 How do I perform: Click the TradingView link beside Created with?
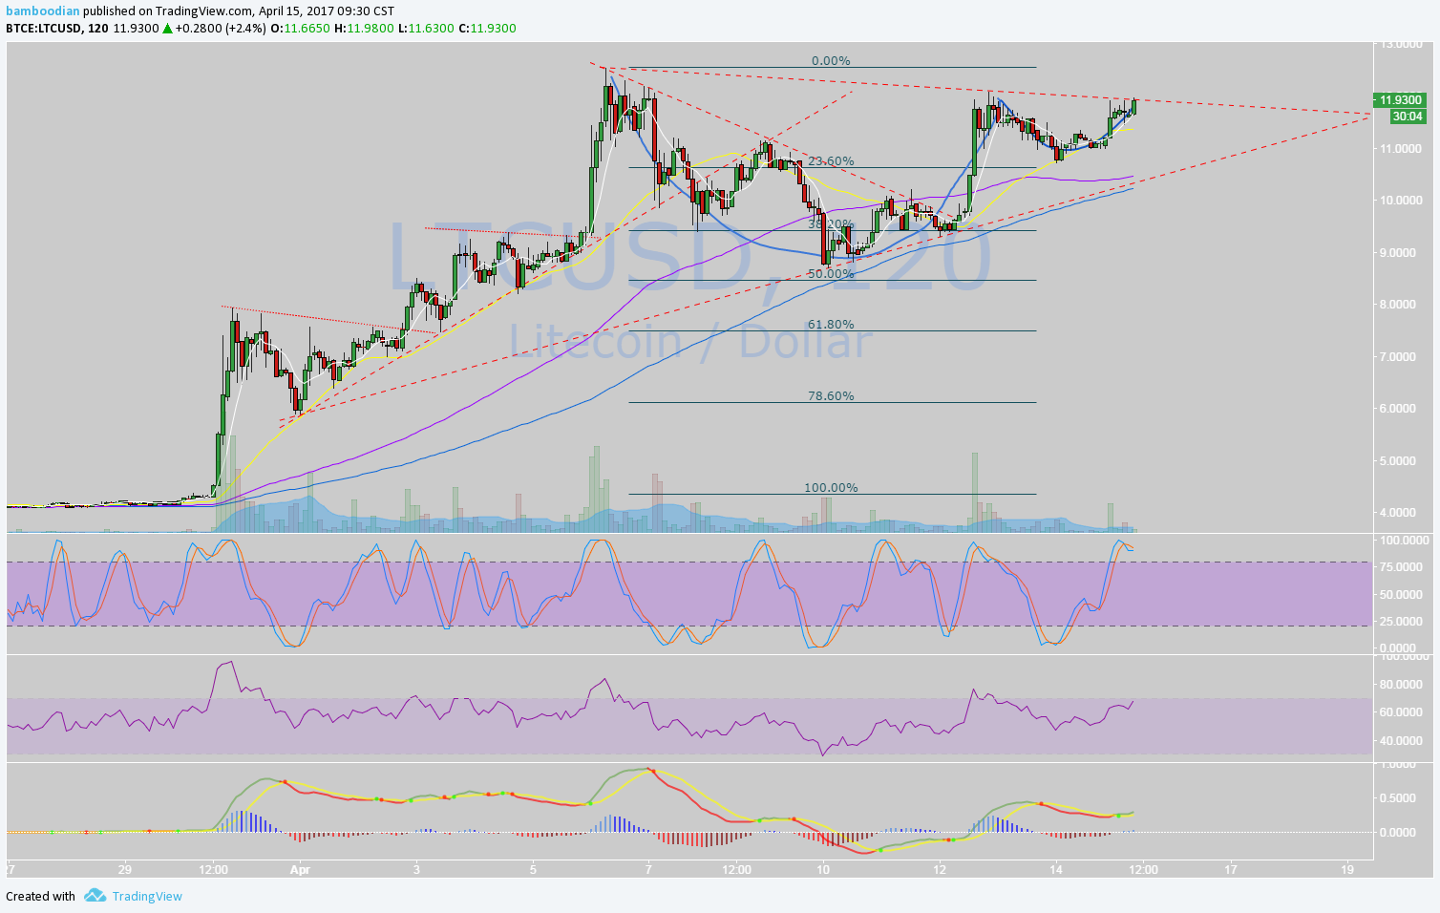(147, 896)
